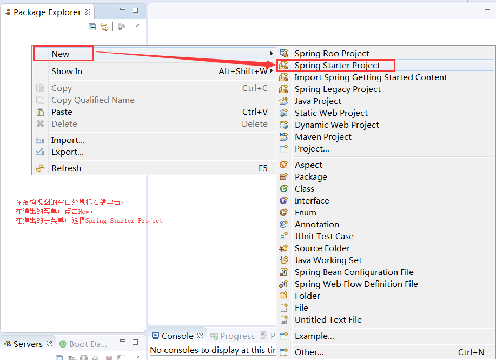This screenshot has height=360, width=496.
Task: Click the Interface icon
Action: [x=284, y=201]
